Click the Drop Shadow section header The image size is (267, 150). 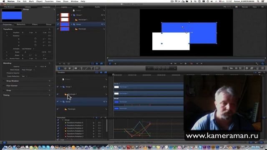13,81
